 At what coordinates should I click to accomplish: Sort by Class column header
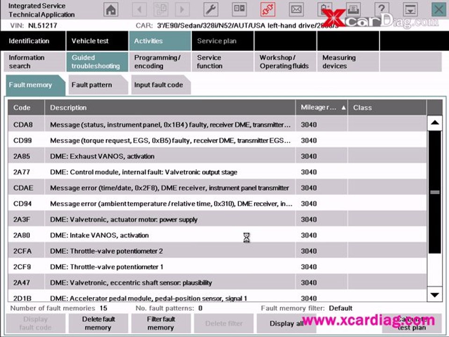[387, 108]
